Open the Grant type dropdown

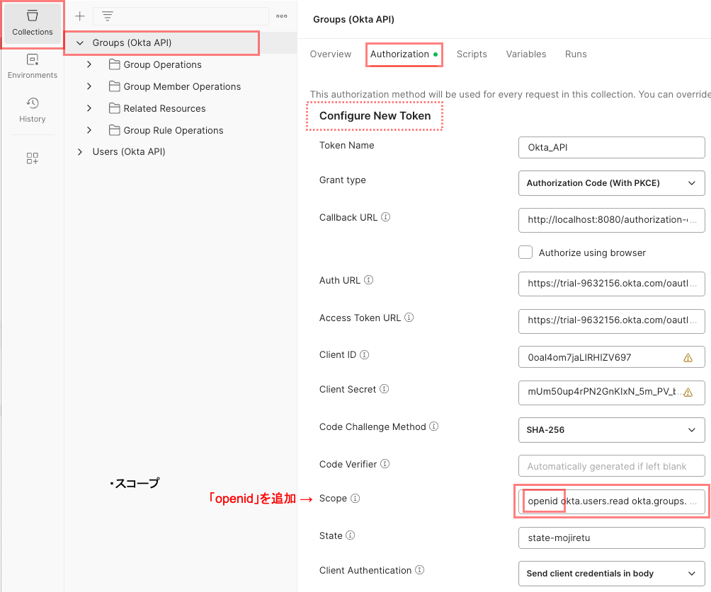point(611,183)
